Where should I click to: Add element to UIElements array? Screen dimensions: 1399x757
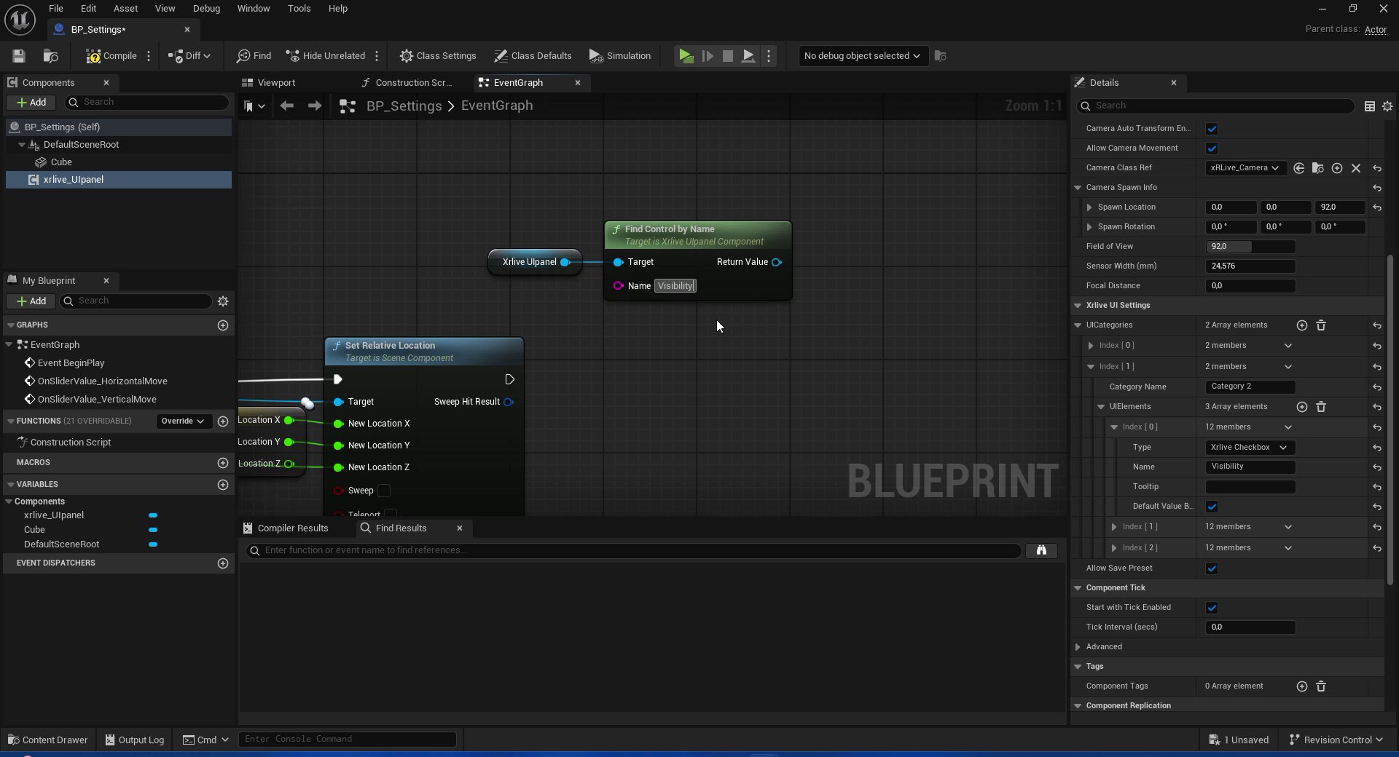pyautogui.click(x=1302, y=407)
